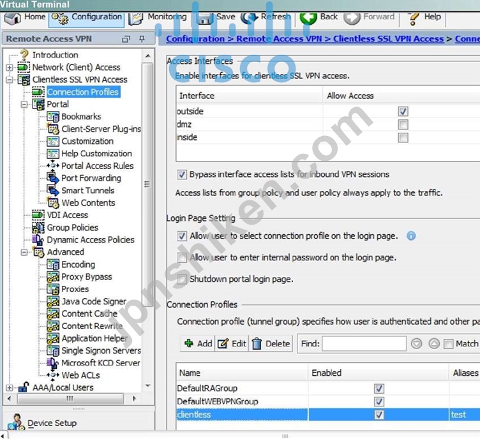The image size is (480, 439).
Task: Expand AAA/Local Users node
Action: point(10,387)
